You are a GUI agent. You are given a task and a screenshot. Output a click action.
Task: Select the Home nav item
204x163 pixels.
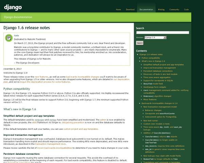tap(118, 10)
